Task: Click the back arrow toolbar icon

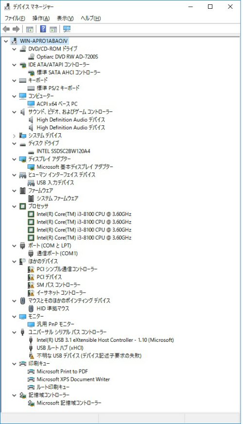Action: click(6, 29)
